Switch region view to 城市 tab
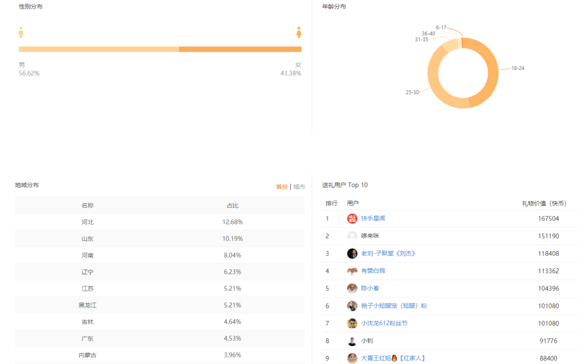The width and height of the screenshot is (588, 364). pos(299,187)
